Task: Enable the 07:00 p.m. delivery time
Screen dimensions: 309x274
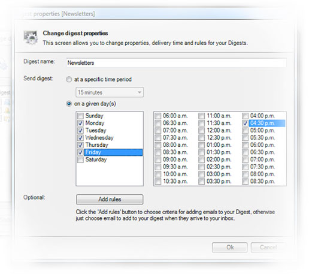Action: click(245, 159)
